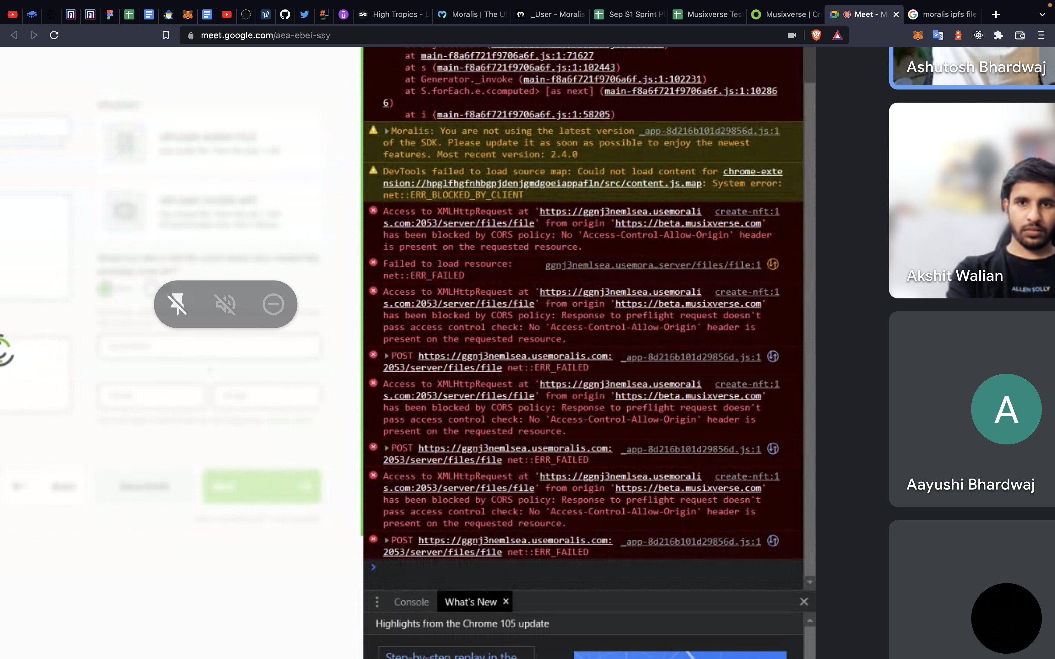Image resolution: width=1055 pixels, height=659 pixels.
Task: Switch to the pinned GitHub tab
Action: coord(285,14)
